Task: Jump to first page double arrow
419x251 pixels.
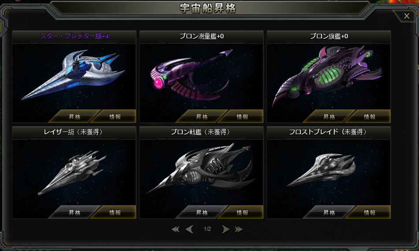Action: [175, 229]
